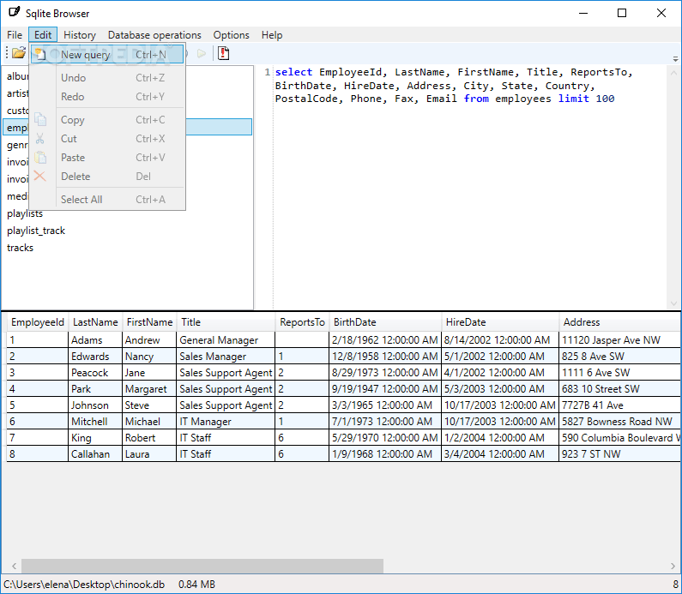Click the '2/18/1962 12:00:00 AM' birth date cell

click(385, 339)
